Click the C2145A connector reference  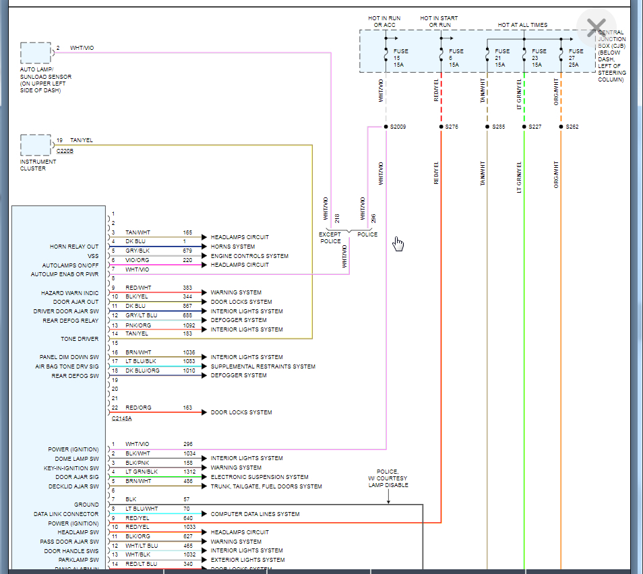(122, 418)
